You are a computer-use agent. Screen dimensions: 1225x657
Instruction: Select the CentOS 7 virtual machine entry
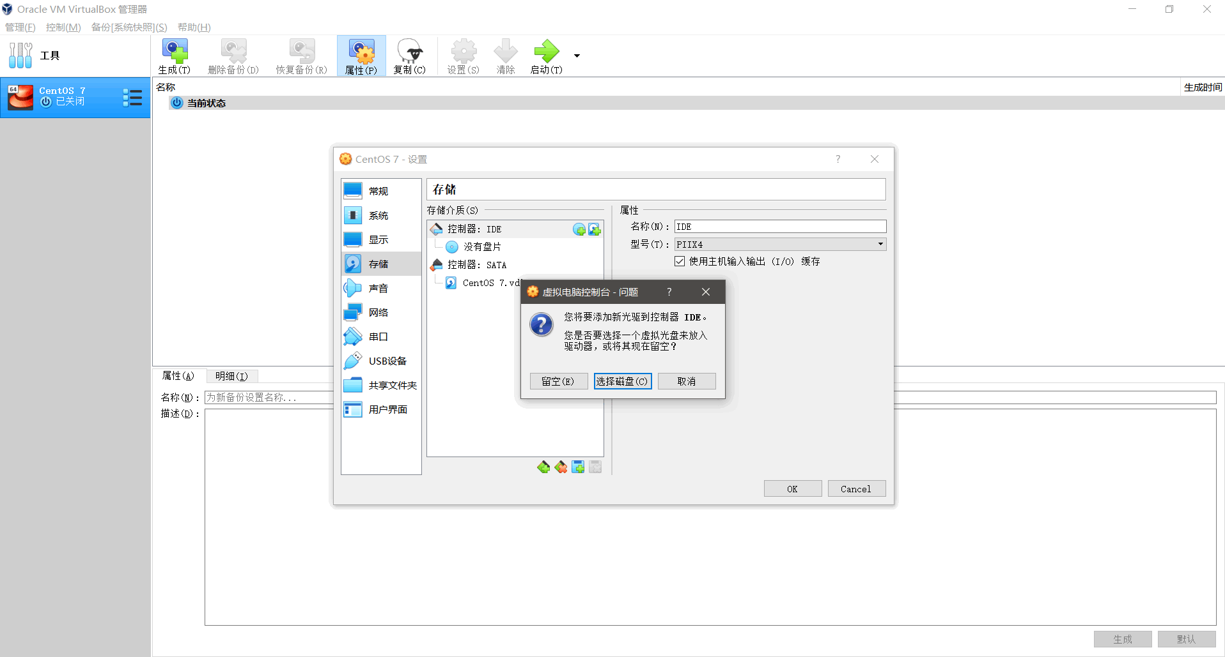(x=75, y=97)
